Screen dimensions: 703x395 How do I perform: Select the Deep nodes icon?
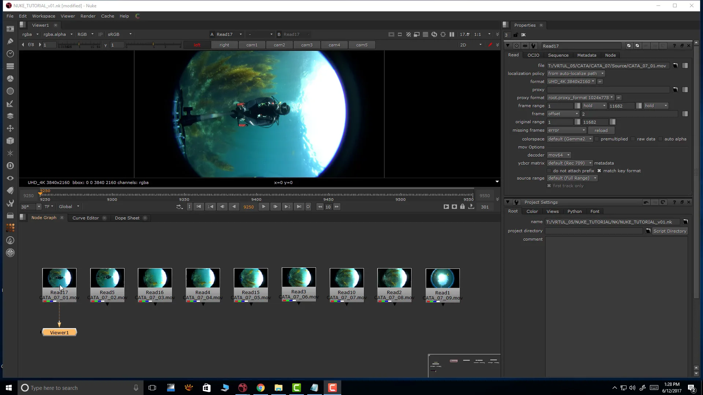(x=10, y=166)
